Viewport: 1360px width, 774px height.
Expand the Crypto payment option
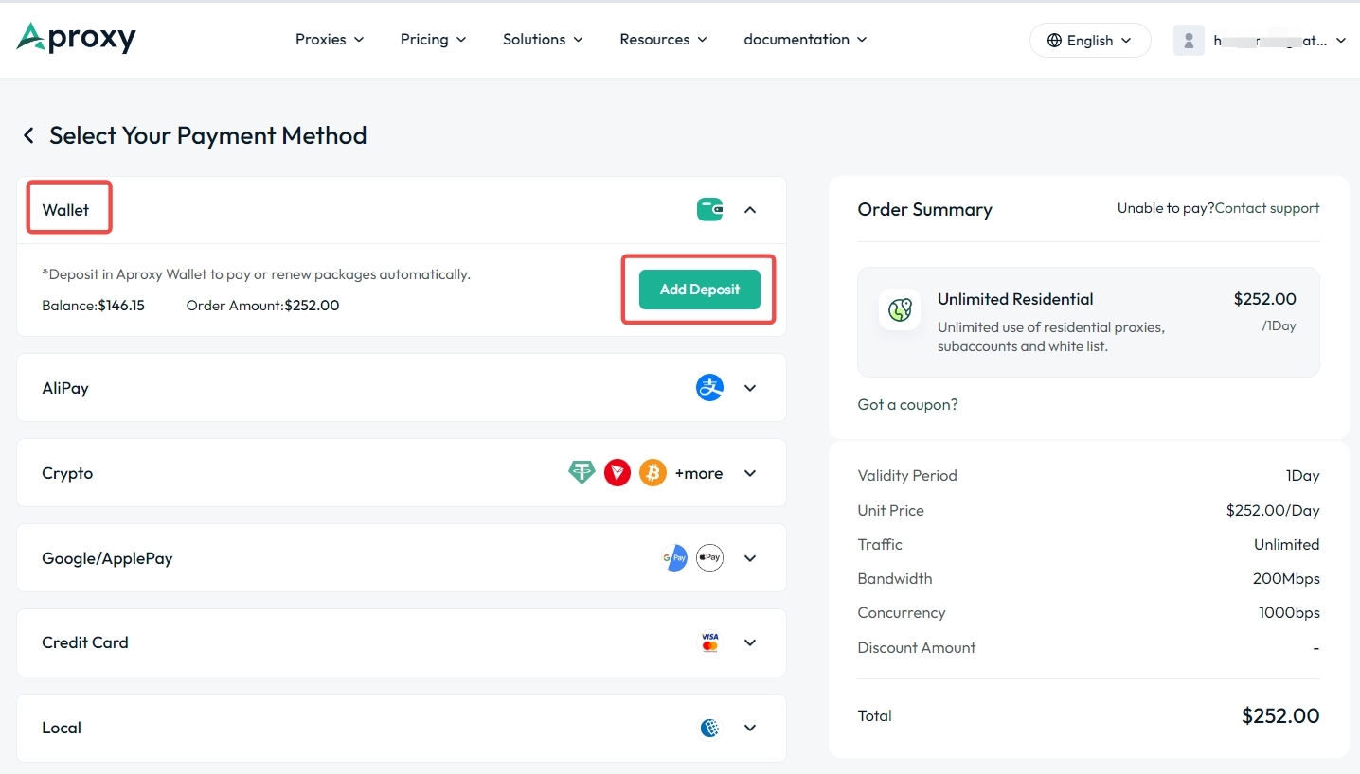tap(750, 473)
